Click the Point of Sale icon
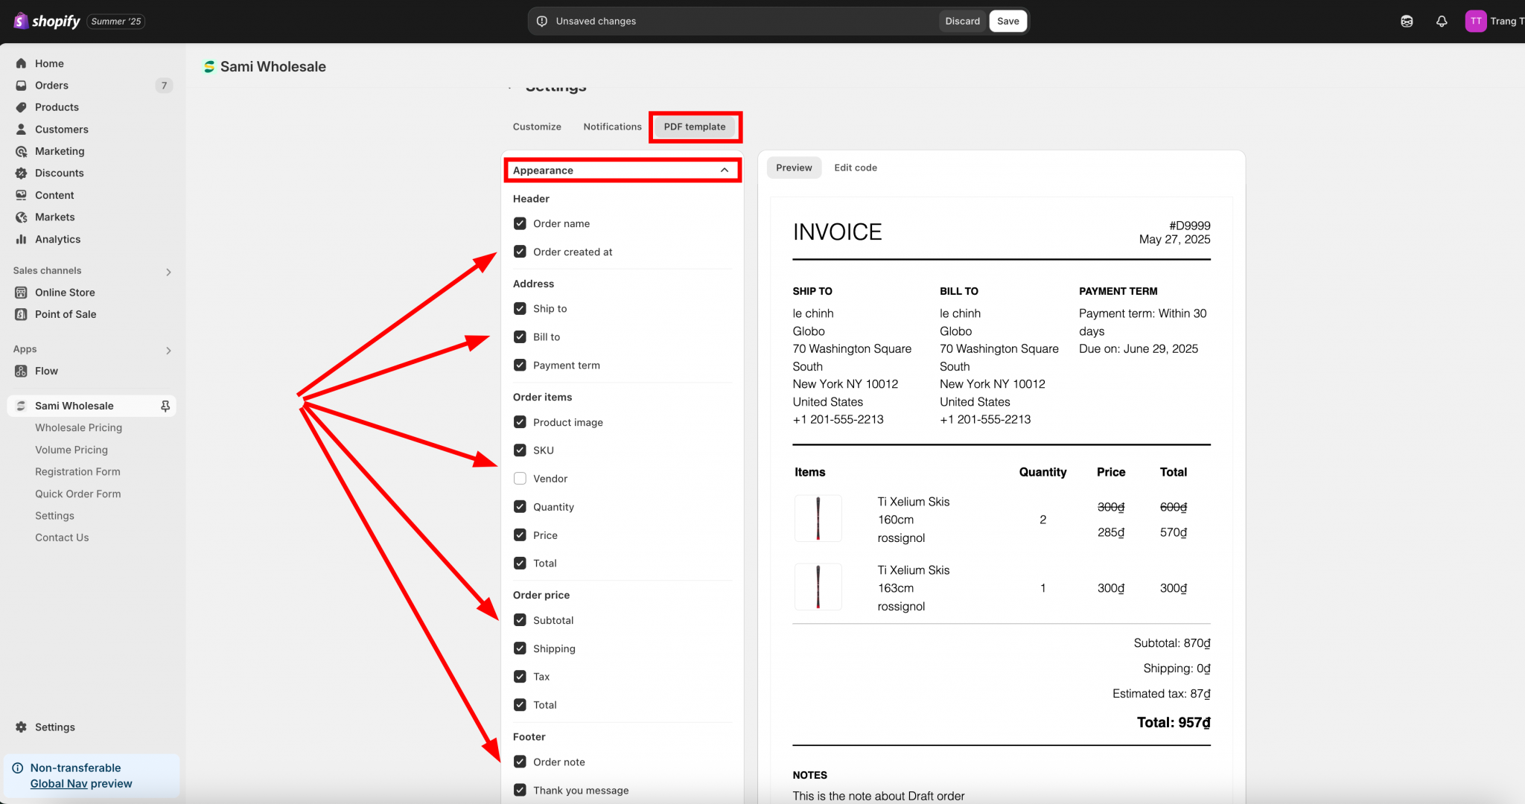 point(21,314)
